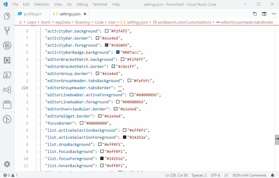Open the Manage gear menu
Screen dimensions: 279x178
7,164
